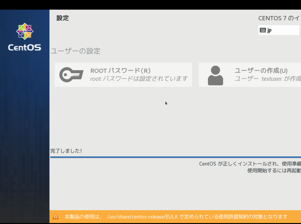The height and width of the screenshot is (224, 301).
Task: Click the root パスワードは設定されています status text
Action: 138,79
